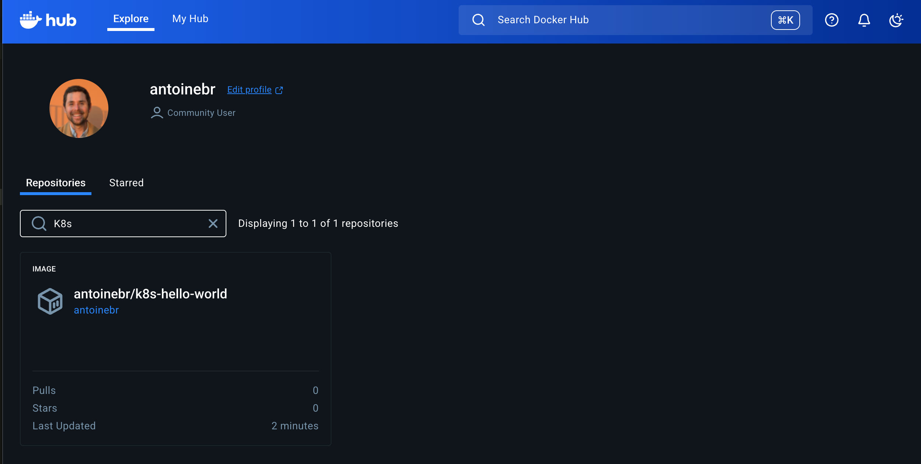
Task: Switch to the Starred tab
Action: click(126, 183)
